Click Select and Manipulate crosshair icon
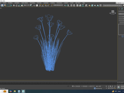Viewport: 124px width, 93px height. (34, 5)
